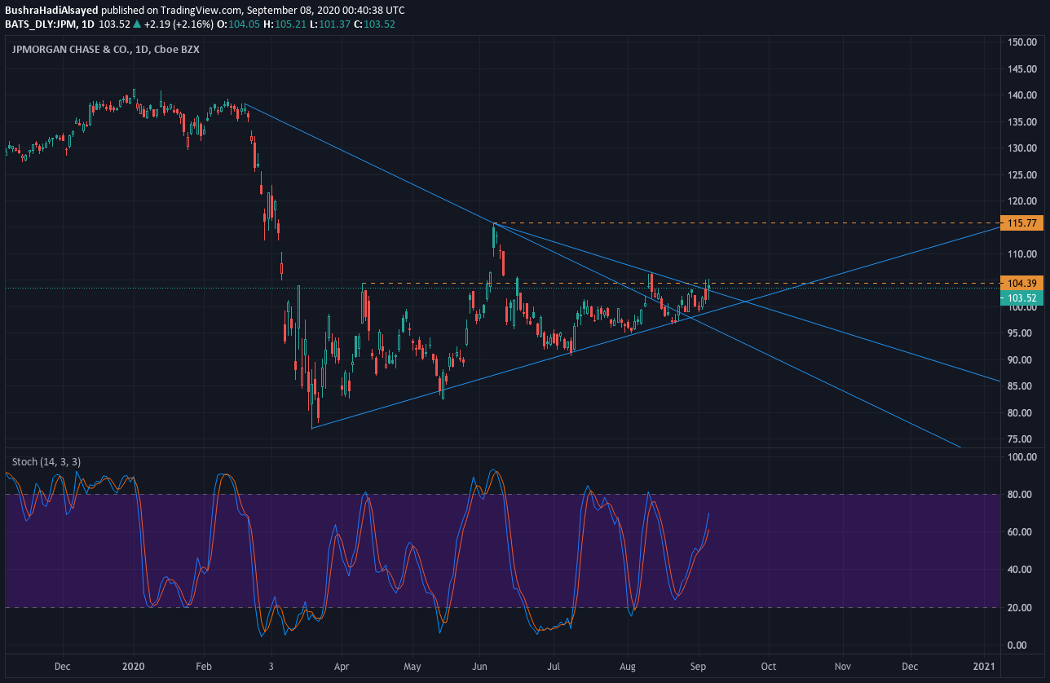Click the 2020 label on time axis
The height and width of the screenshot is (683, 1050).
tap(134, 666)
